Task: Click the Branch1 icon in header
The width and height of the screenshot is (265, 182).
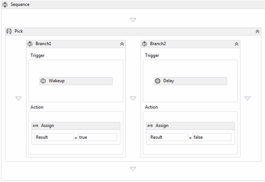Action: coord(30,44)
